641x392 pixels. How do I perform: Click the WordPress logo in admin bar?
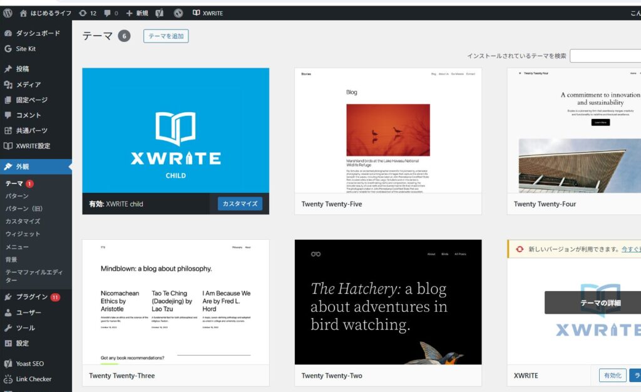click(8, 13)
